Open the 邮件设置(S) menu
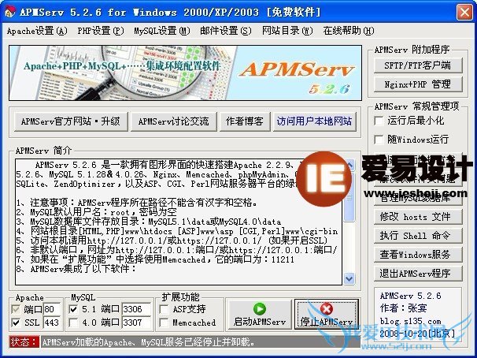Viewport: 477px width, 358px height. (226, 31)
